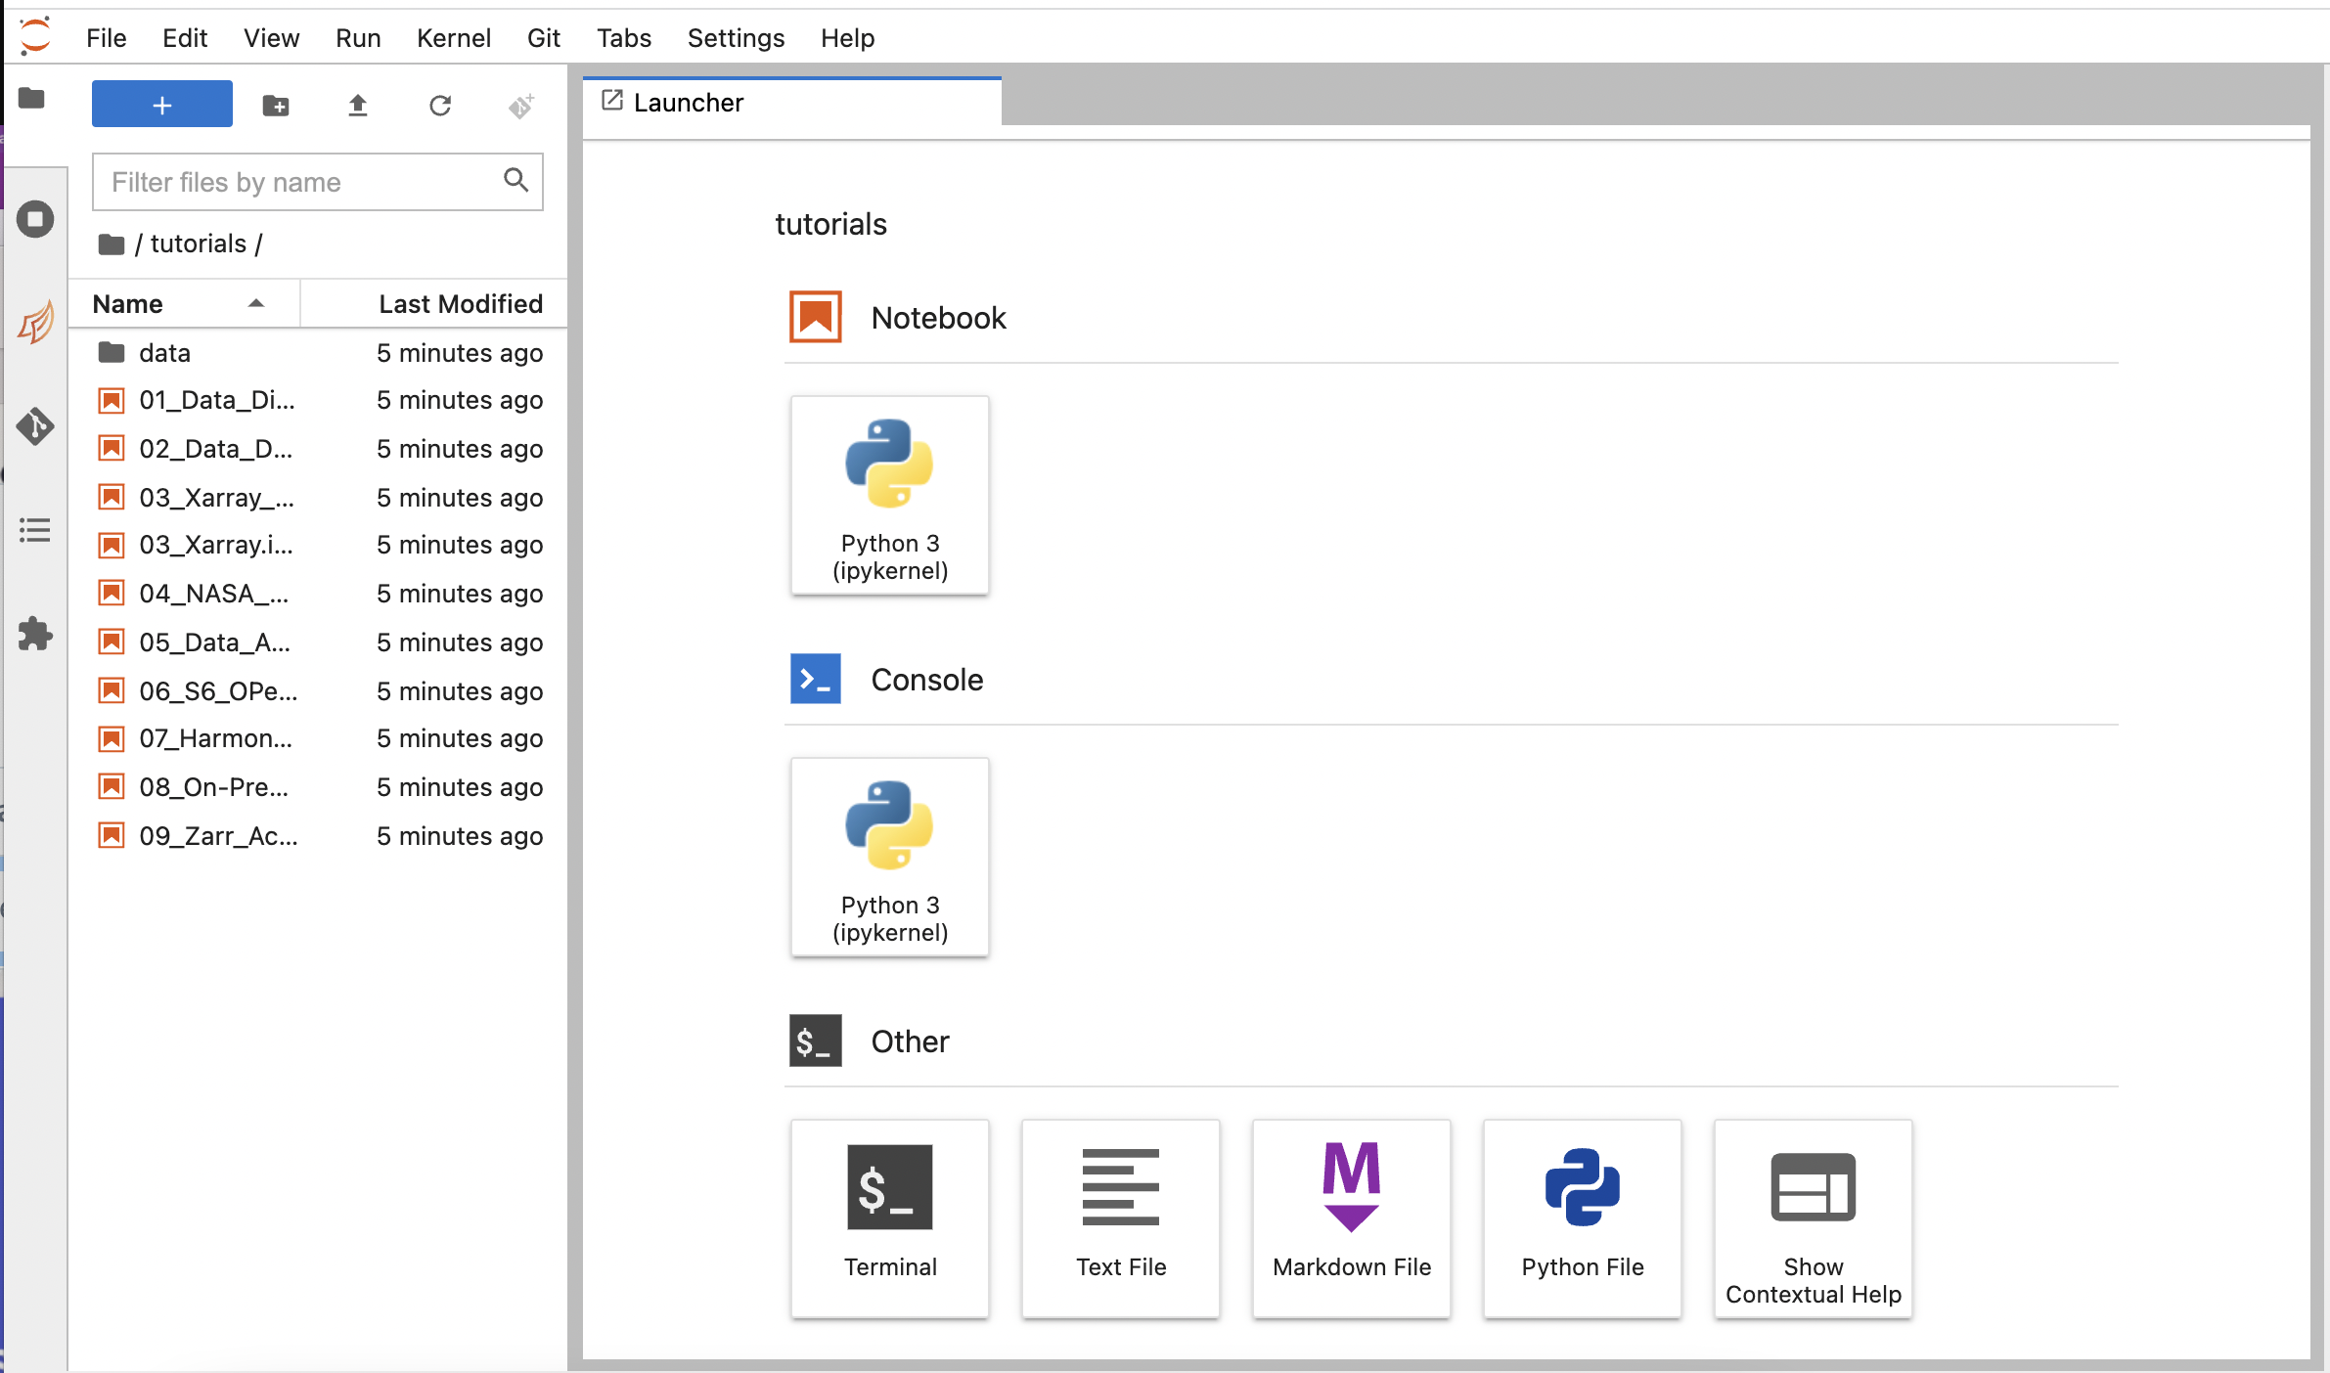Screen dimensions: 2330x1373
Task: Open the Running Terminals and Kernels sidebar
Action: pos(35,219)
